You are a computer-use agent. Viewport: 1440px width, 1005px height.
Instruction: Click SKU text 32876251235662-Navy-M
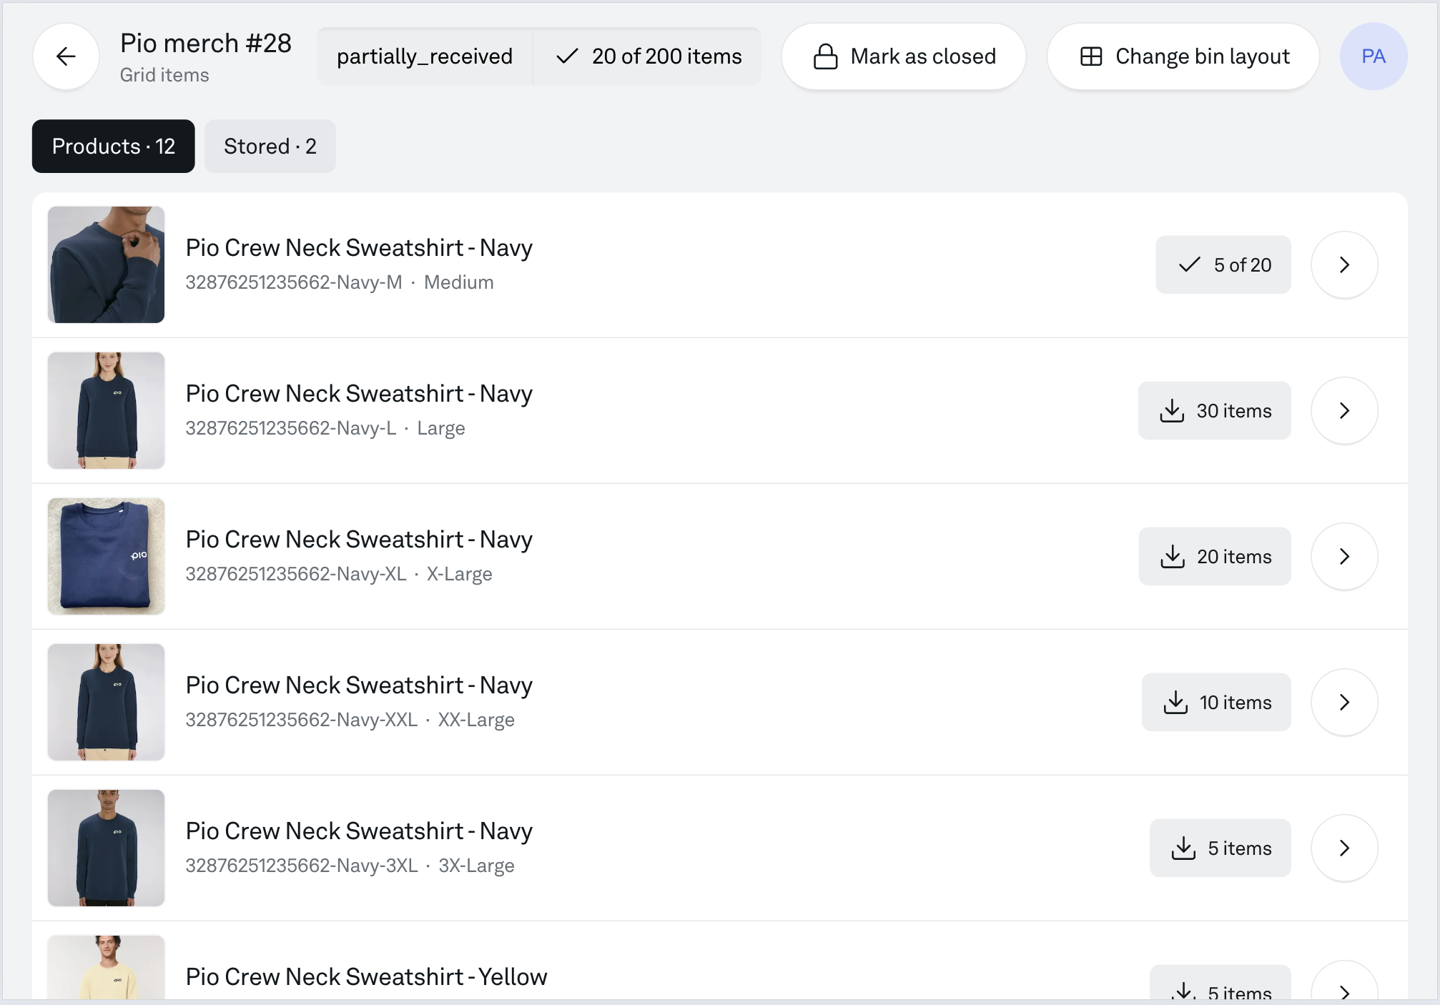point(294,282)
